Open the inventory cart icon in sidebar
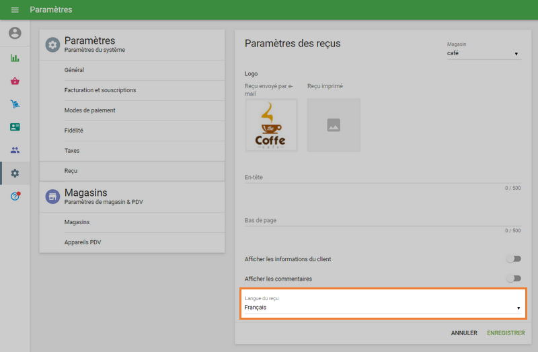This screenshot has height=352, width=538. coord(15,104)
